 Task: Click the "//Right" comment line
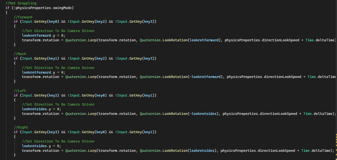tap(21, 127)
